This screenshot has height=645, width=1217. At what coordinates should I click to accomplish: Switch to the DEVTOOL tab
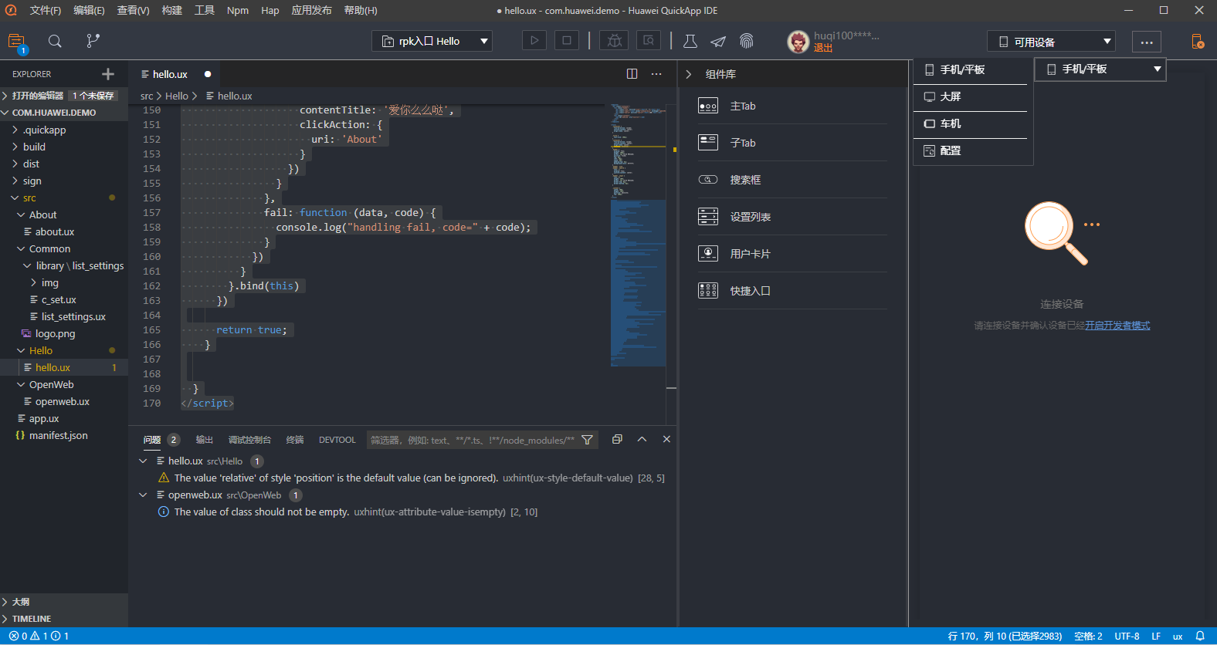point(337,440)
